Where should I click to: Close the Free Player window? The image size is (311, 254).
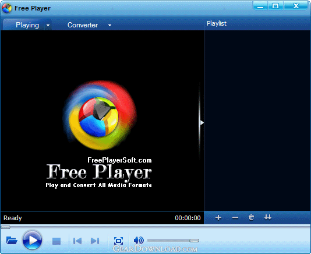[296, 6]
